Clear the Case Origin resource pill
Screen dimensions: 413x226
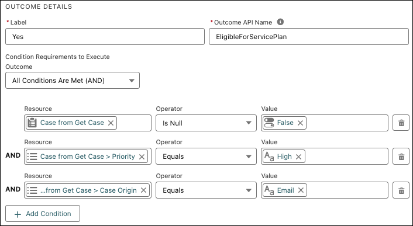(143, 190)
